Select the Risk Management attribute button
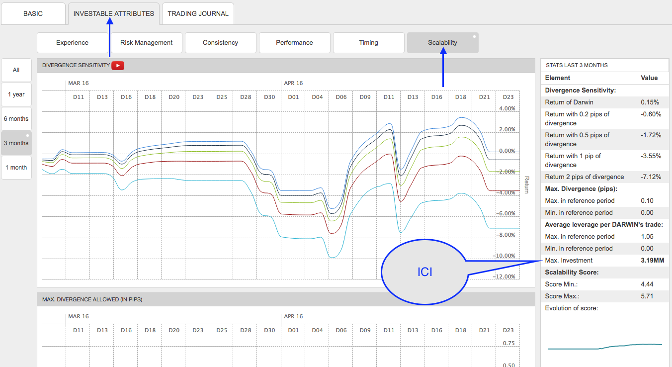672x367 pixels. pos(146,43)
